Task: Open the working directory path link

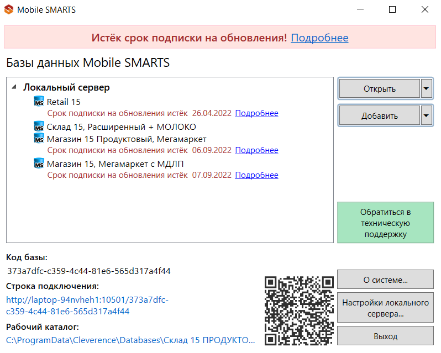Action: click(130, 340)
